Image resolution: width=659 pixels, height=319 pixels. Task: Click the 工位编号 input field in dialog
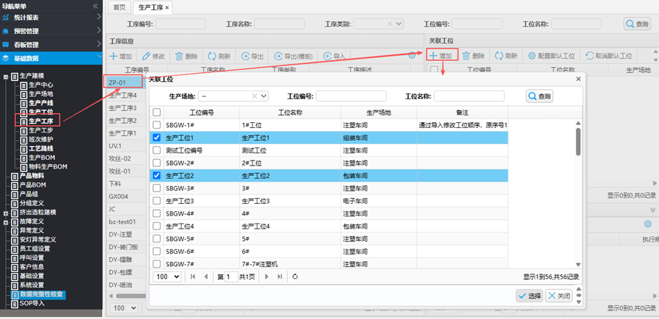pos(351,96)
